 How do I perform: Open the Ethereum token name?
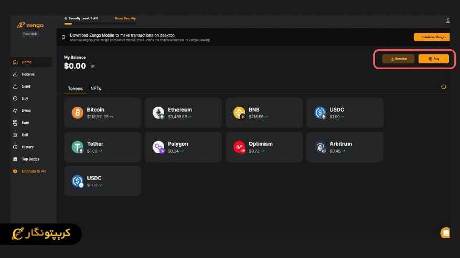tap(180, 110)
